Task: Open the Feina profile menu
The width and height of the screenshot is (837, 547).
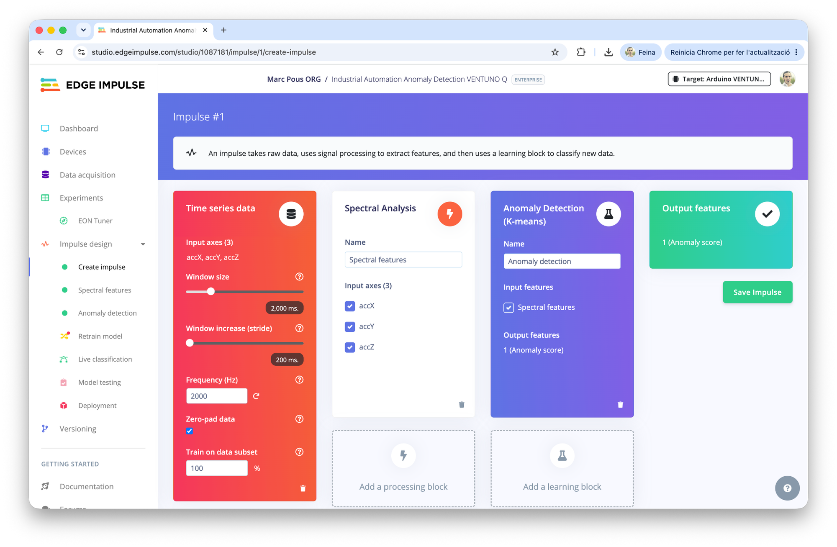Action: click(640, 52)
